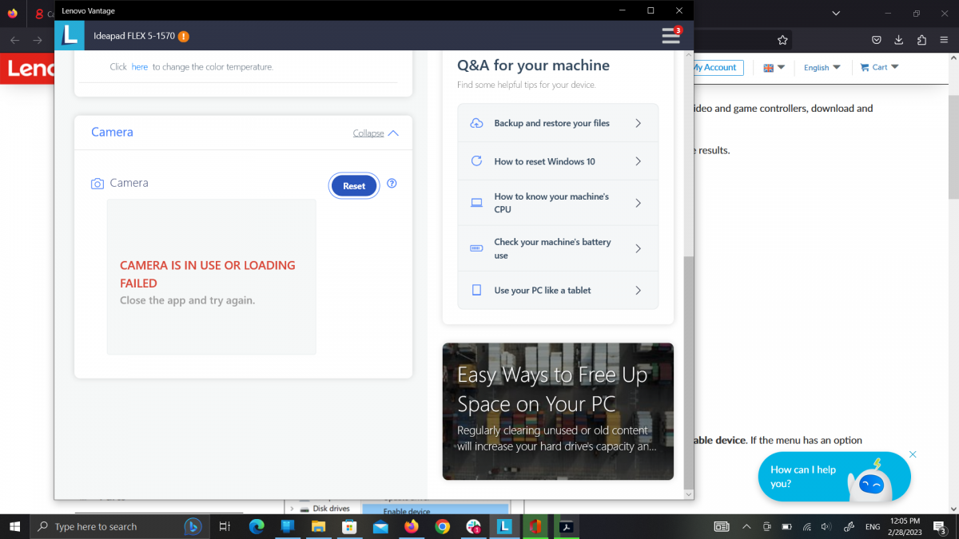This screenshot has width=959, height=539.
Task: Open the Windows Start menu
Action: pyautogui.click(x=14, y=526)
